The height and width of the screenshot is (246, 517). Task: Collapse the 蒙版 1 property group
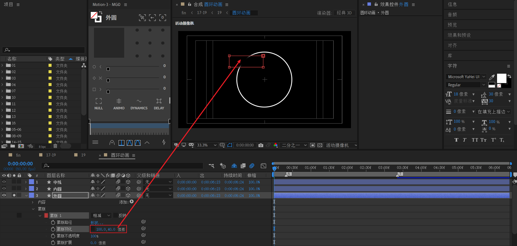[x=40, y=216]
